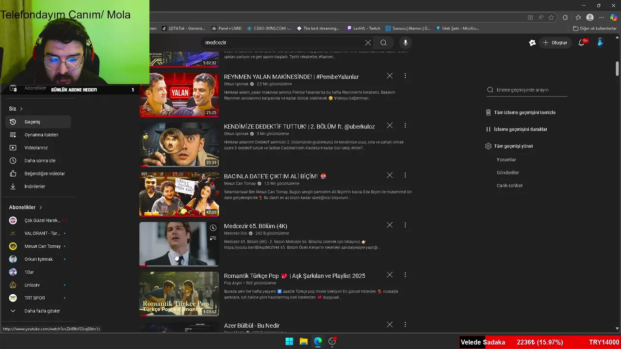
Task: Add Medcezir 65 to watch later via clock icon
Action: coord(213,228)
